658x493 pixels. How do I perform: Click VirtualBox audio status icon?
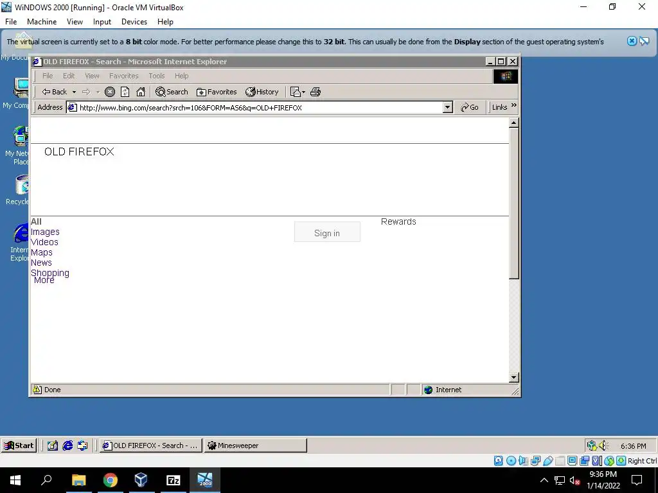523,461
